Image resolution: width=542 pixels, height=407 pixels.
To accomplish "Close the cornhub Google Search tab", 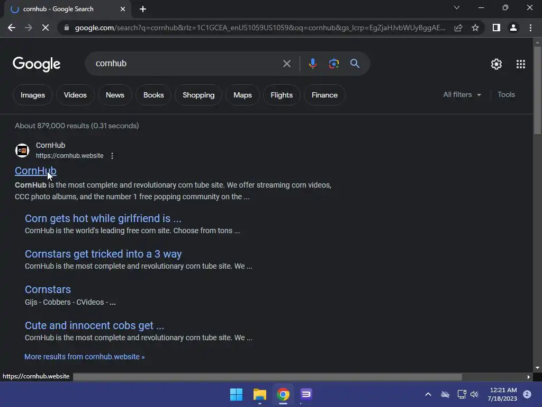I will [x=123, y=9].
